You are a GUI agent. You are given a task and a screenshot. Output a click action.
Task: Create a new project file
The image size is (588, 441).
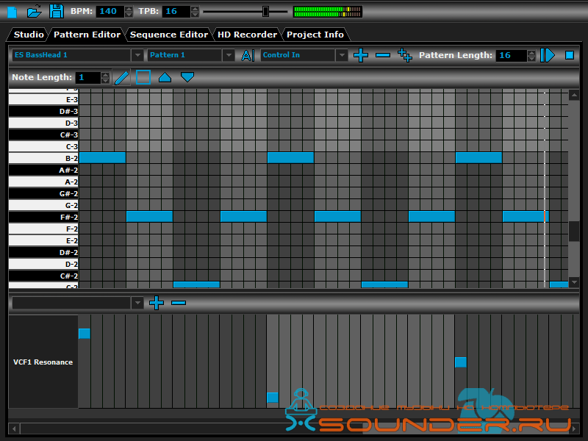(x=12, y=12)
